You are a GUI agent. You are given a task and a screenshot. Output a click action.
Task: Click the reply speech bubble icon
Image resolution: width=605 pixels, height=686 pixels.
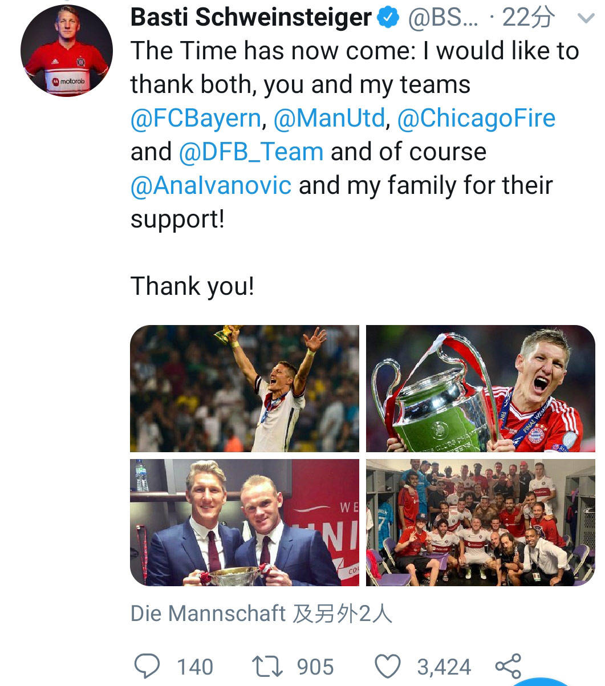click(147, 665)
